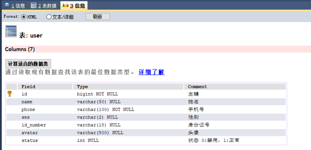Click the 姓名 comment cell
Viewport: 311px width, 150px height.
pyautogui.click(x=235, y=102)
